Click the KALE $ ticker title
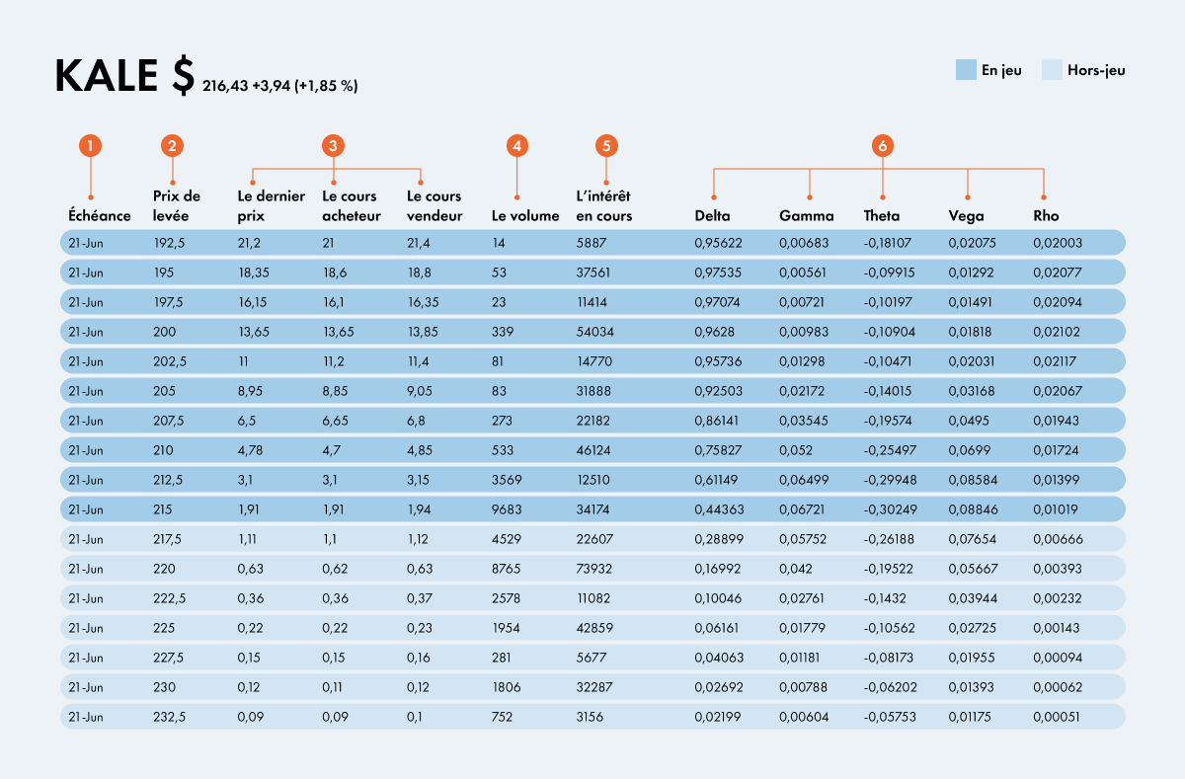Viewport: 1185px width, 779px height. click(124, 76)
